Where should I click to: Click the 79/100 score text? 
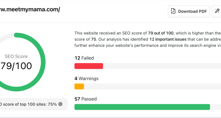tap(16, 66)
